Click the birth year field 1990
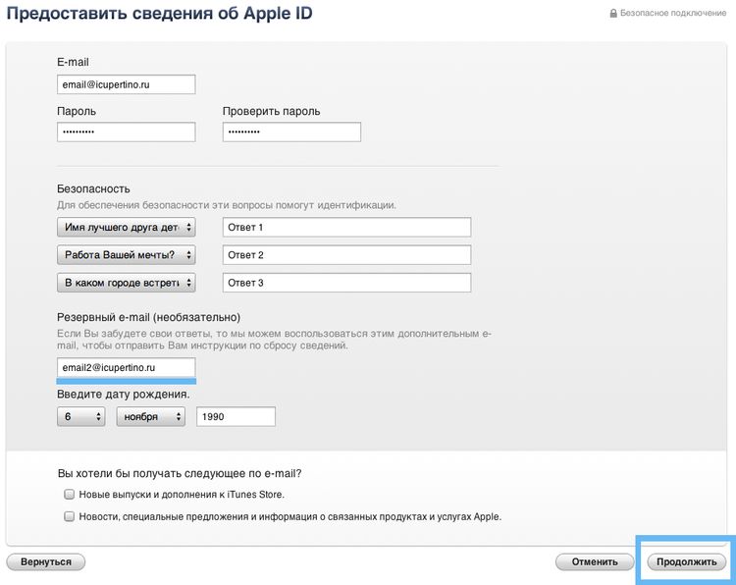 [236, 416]
